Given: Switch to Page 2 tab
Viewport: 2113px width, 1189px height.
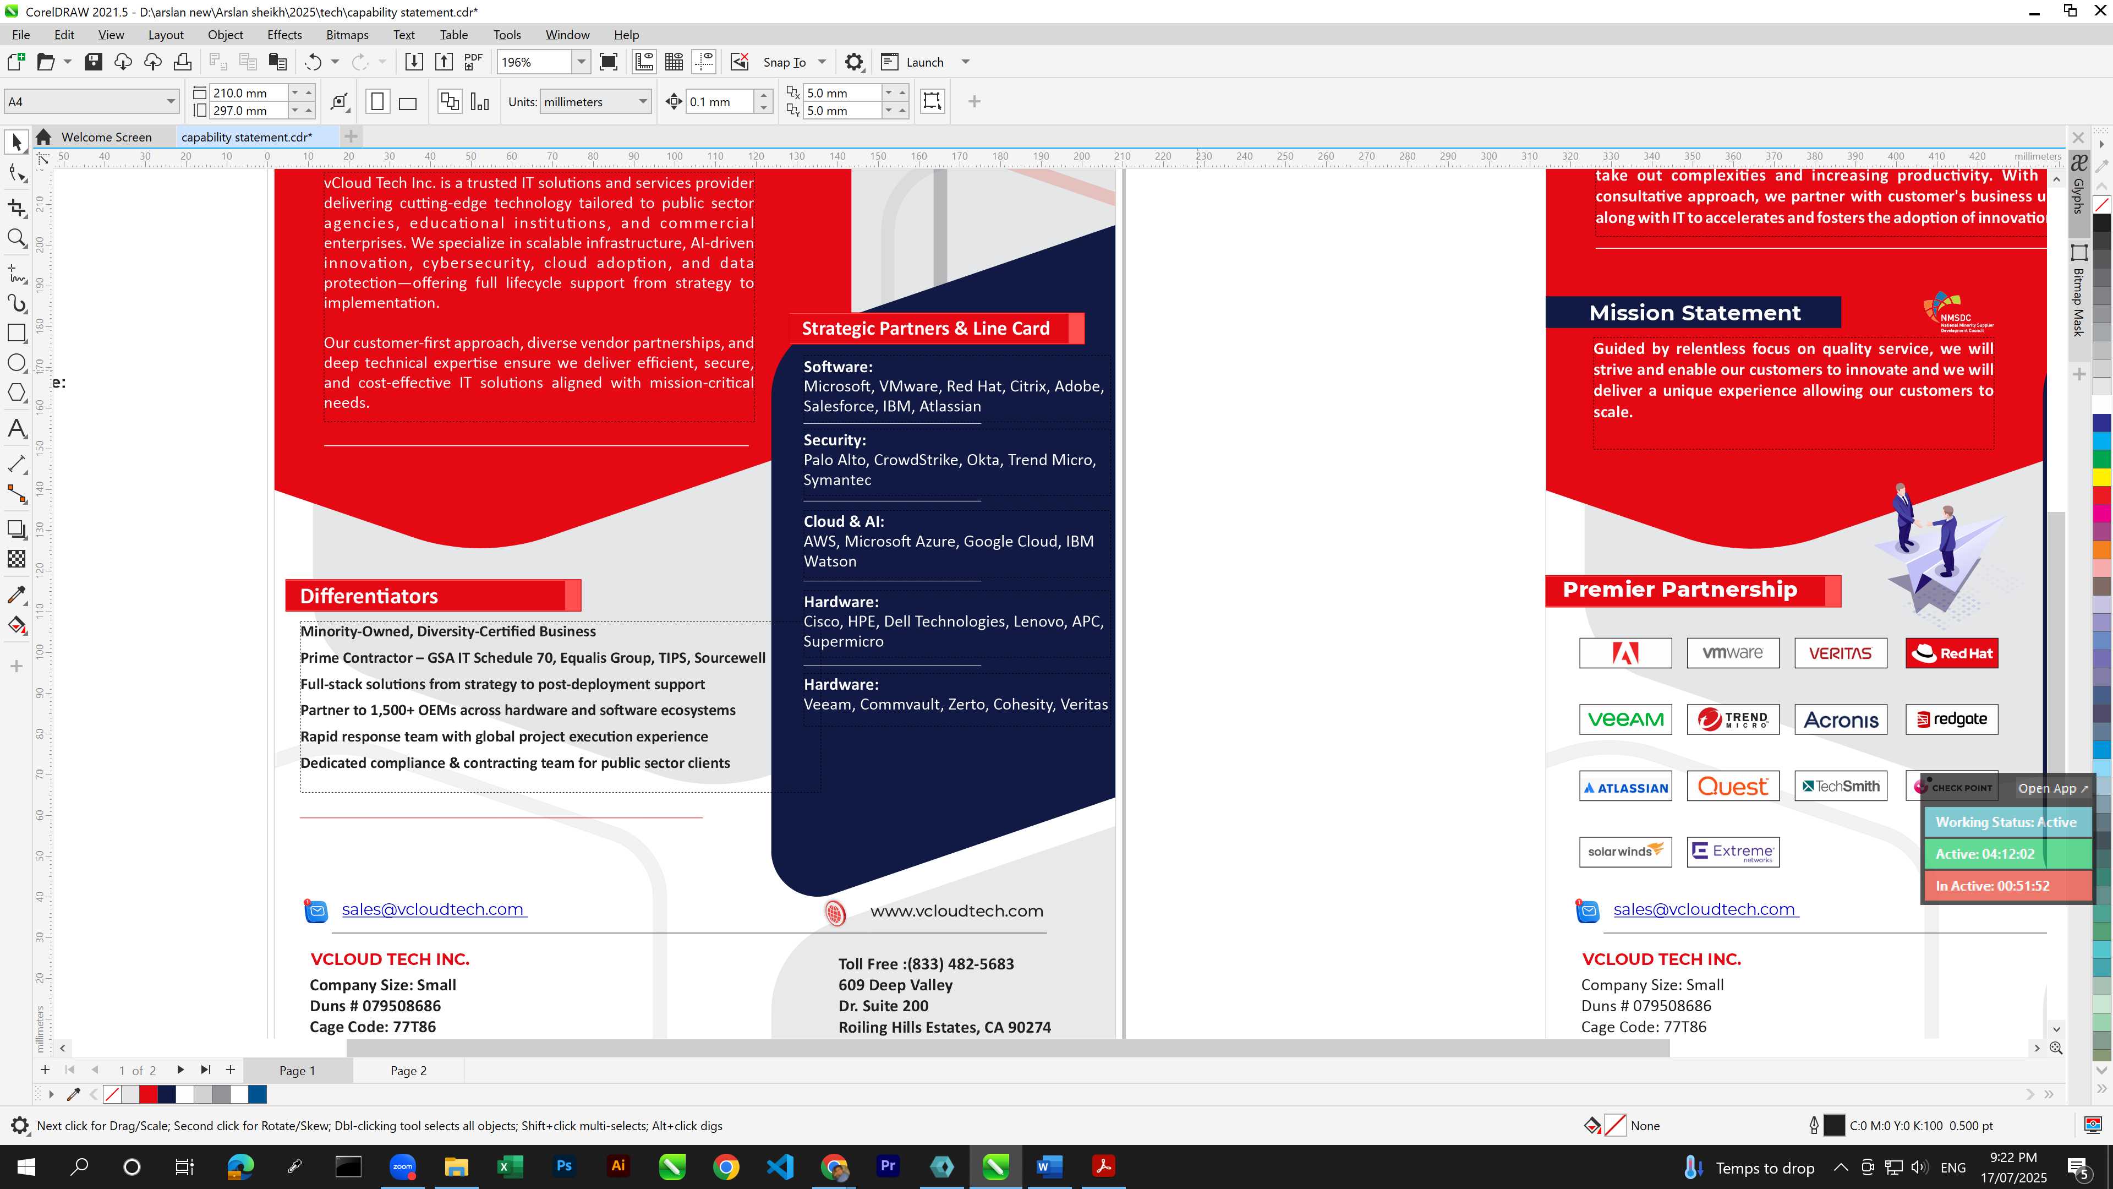Looking at the screenshot, I should (408, 1070).
